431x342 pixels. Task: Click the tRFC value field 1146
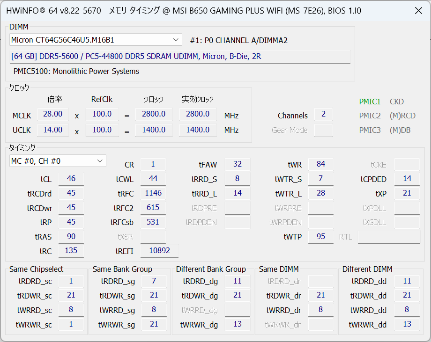153,193
